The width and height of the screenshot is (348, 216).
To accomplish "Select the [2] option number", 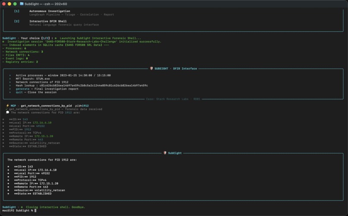I will (17, 21).
